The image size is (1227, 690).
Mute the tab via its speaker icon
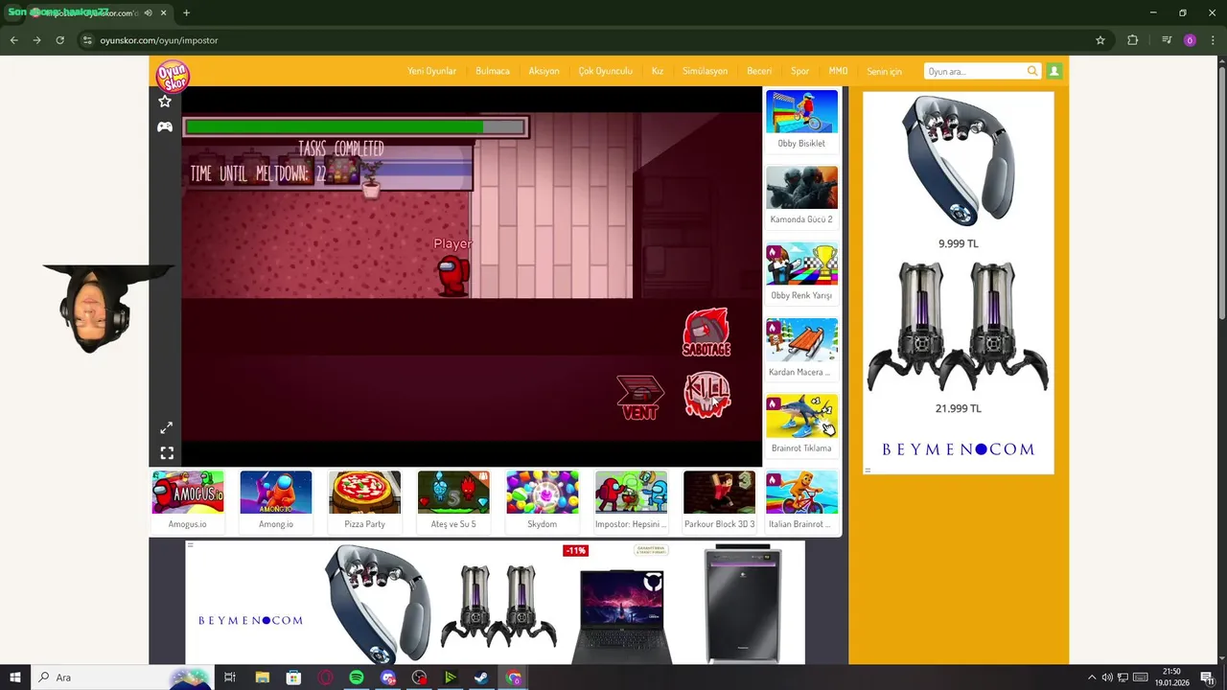click(x=148, y=12)
